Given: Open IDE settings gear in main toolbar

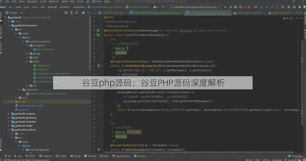Looking at the screenshot, I should point(299,7).
